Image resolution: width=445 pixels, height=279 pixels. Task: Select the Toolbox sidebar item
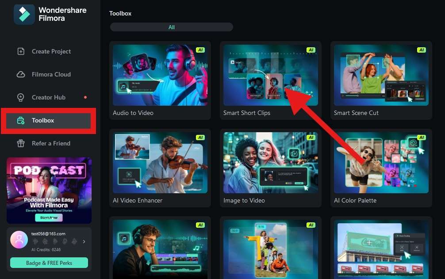(x=48, y=121)
